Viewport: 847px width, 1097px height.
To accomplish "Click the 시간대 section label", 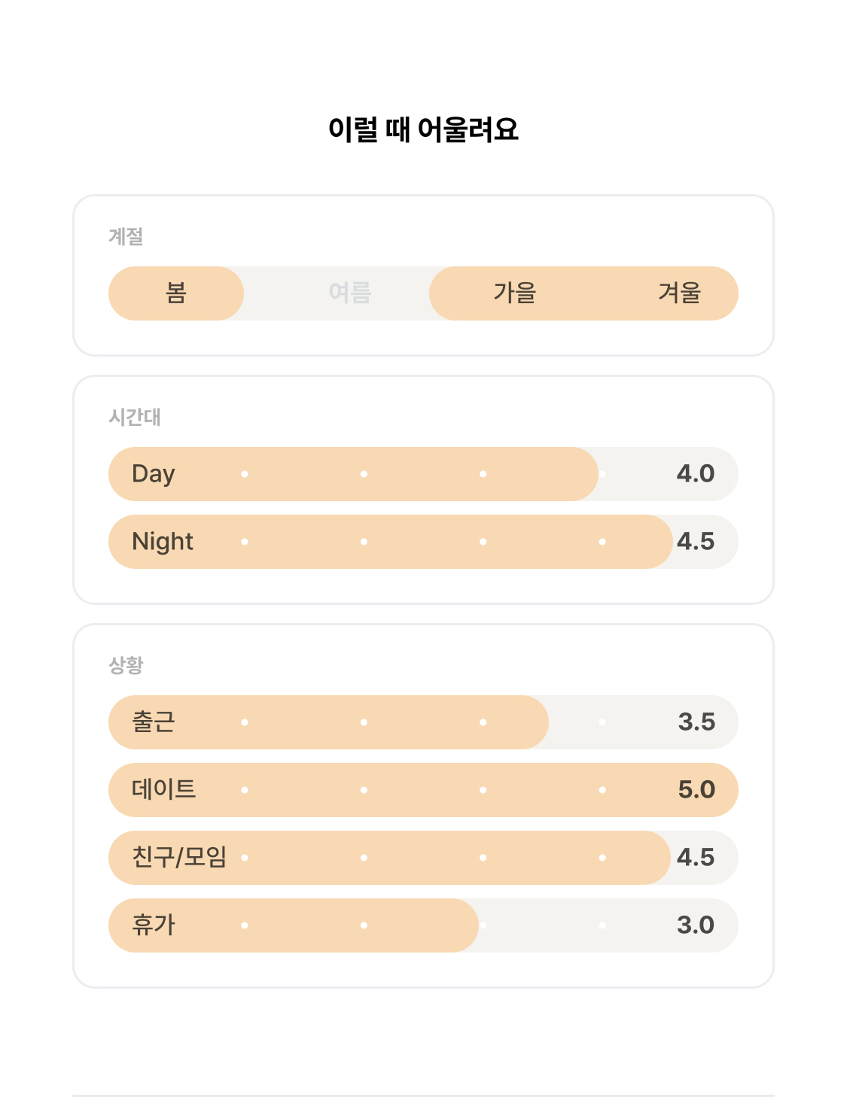I will [x=135, y=417].
